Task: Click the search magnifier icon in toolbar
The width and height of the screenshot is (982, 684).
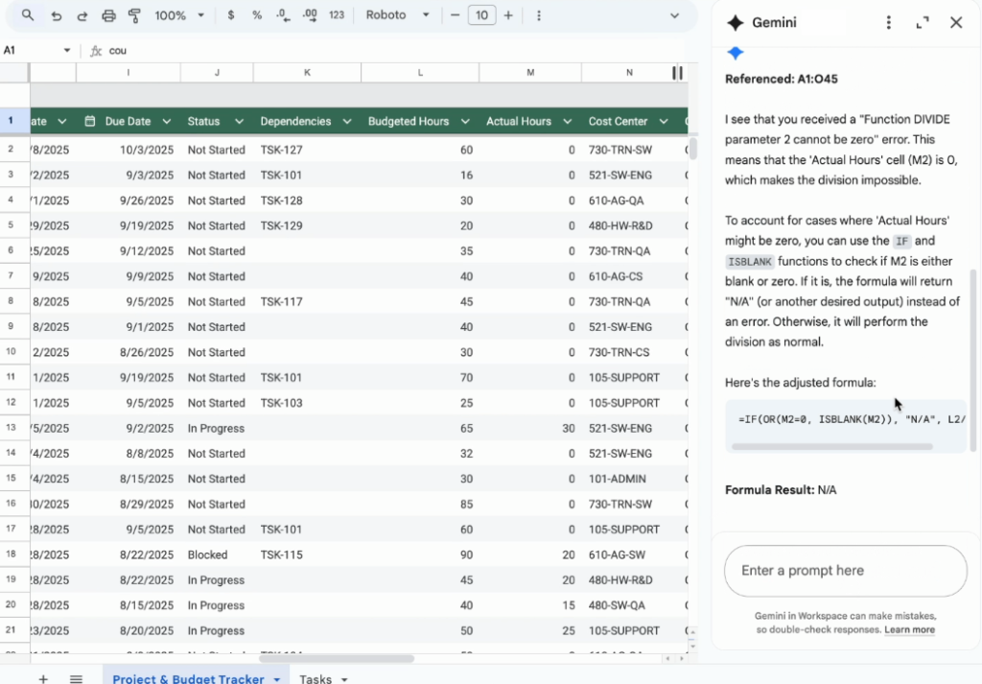Action: (28, 15)
